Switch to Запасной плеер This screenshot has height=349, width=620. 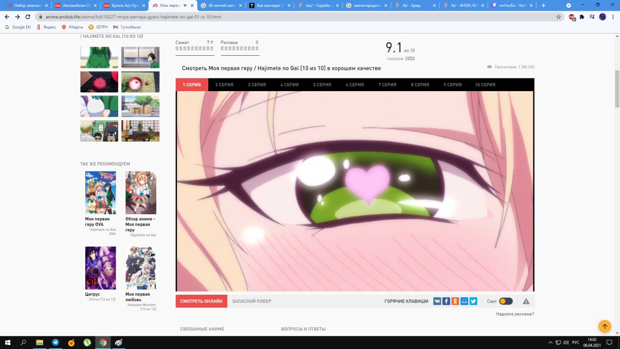pyautogui.click(x=251, y=301)
